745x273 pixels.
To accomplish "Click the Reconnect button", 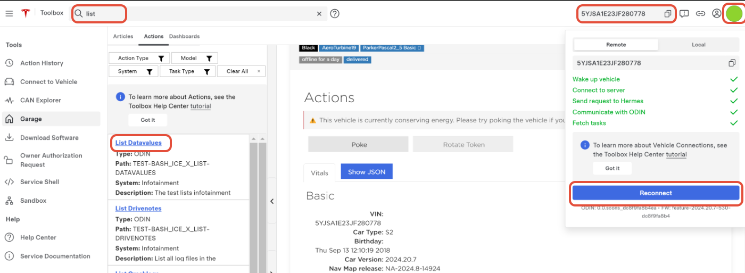I will 656,193.
